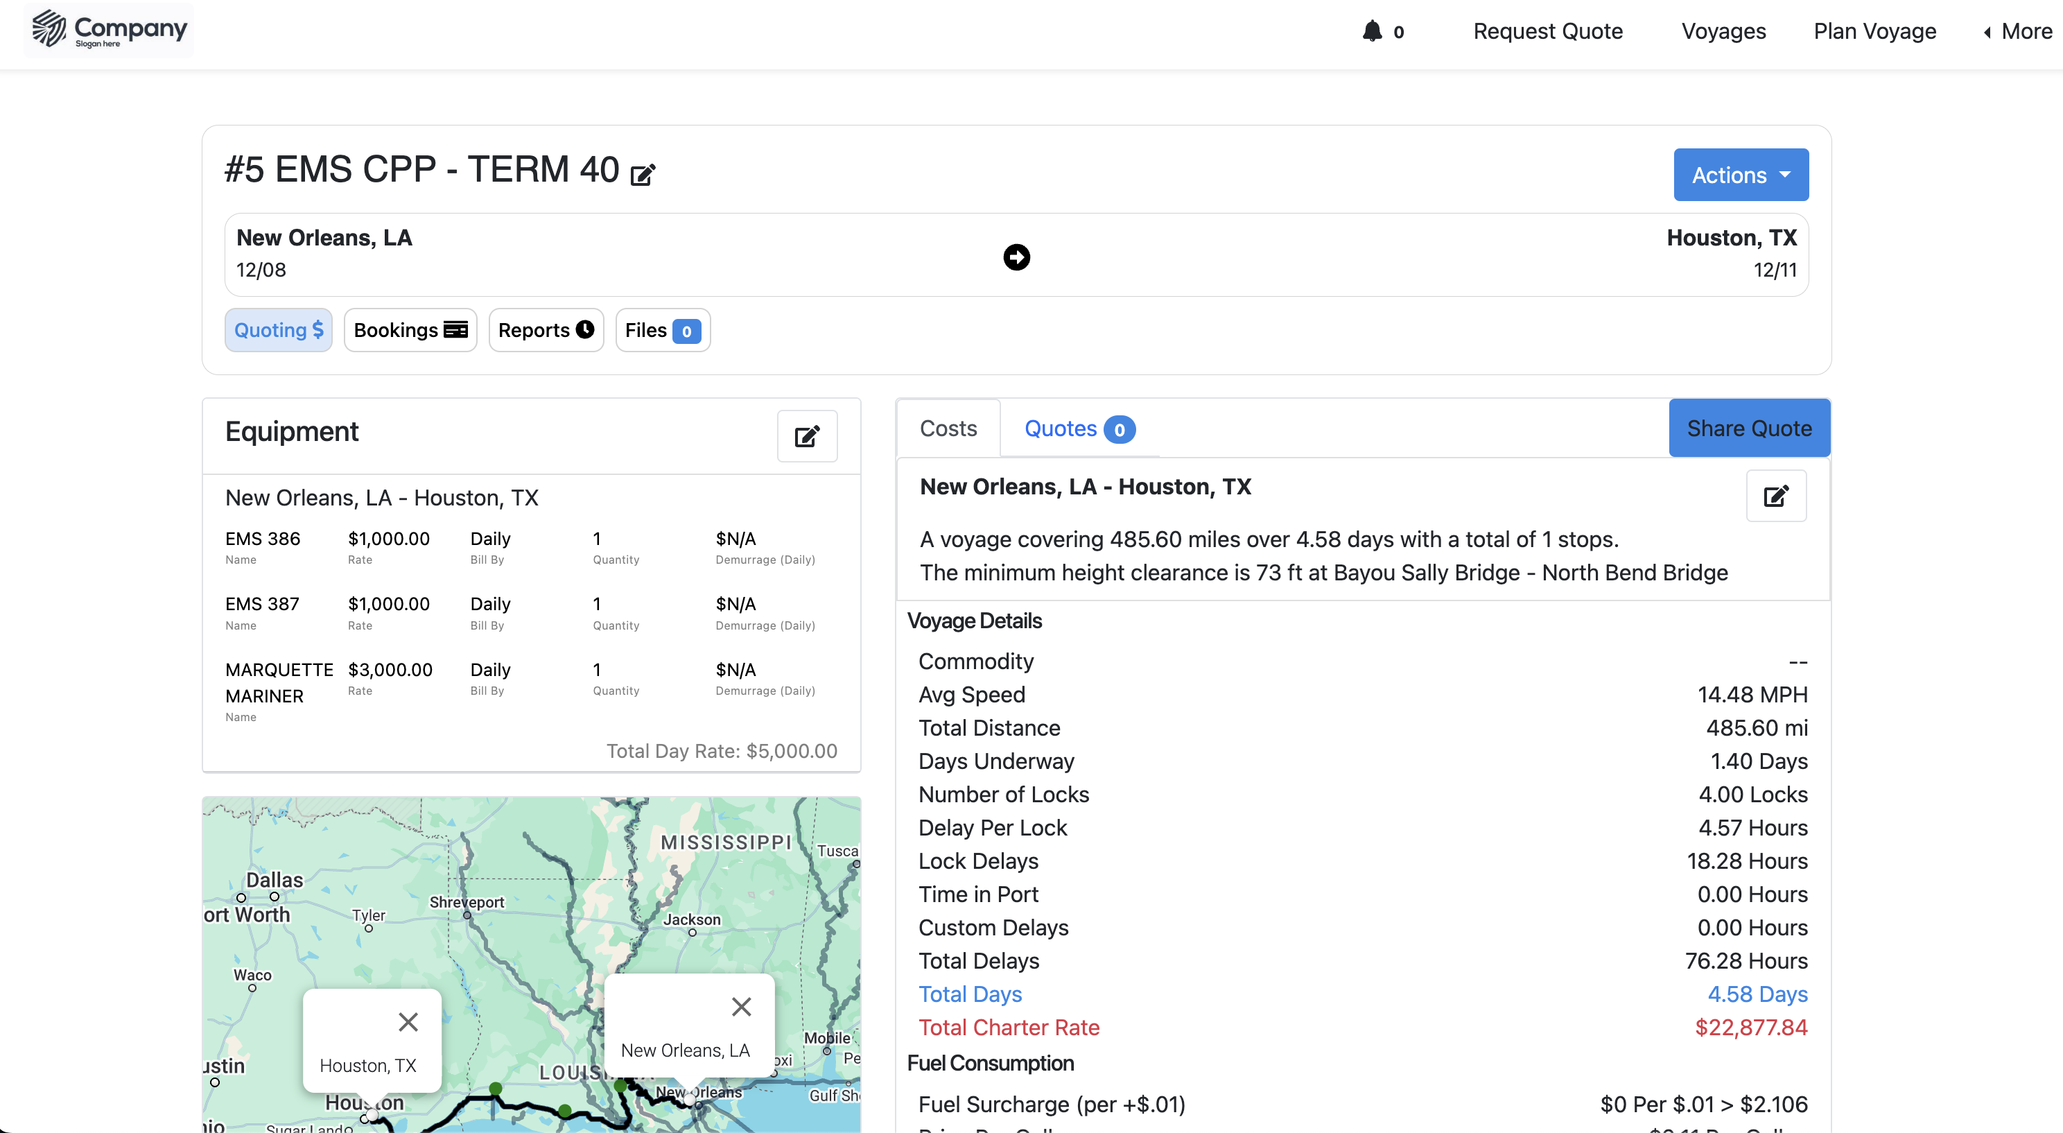This screenshot has width=2063, height=1133.
Task: Click the edit pencil beside voyage title
Action: click(x=643, y=174)
